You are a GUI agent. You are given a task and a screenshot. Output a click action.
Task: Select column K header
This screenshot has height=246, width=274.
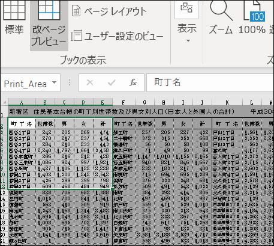click(227, 103)
